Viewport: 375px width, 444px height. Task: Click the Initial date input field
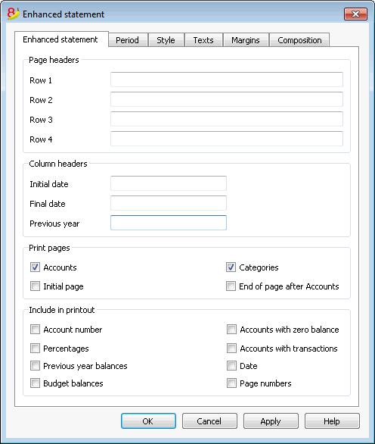point(169,183)
